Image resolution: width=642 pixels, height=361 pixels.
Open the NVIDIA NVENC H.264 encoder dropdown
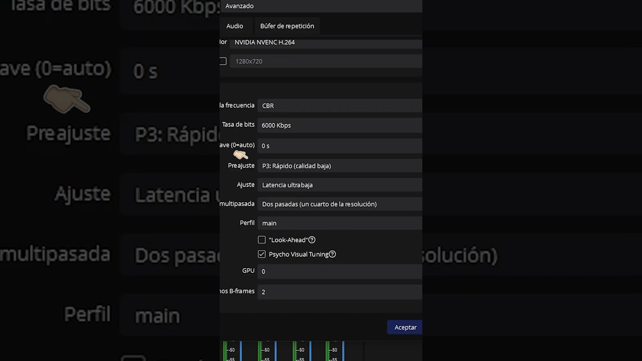(326, 42)
